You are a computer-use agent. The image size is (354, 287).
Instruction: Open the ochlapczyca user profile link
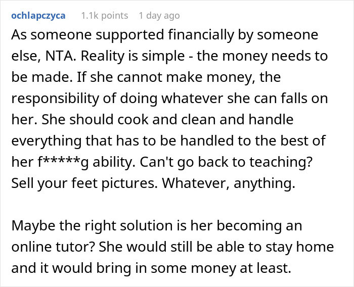coord(38,16)
